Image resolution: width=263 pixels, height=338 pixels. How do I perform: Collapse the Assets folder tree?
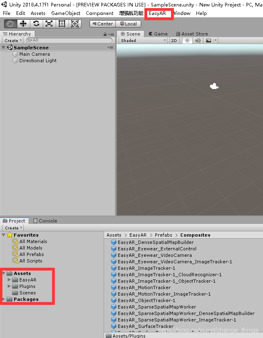[4, 273]
